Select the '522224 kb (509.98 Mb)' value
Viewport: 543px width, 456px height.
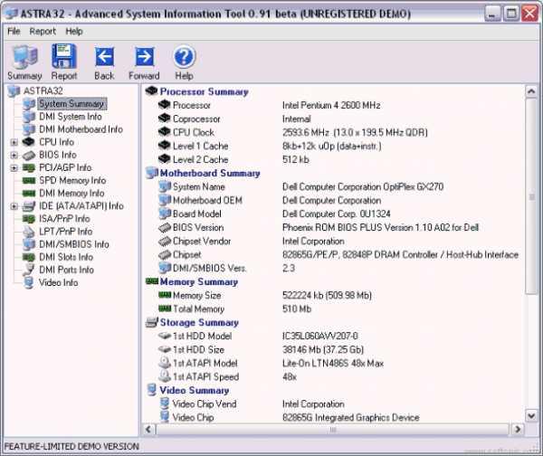click(x=327, y=295)
